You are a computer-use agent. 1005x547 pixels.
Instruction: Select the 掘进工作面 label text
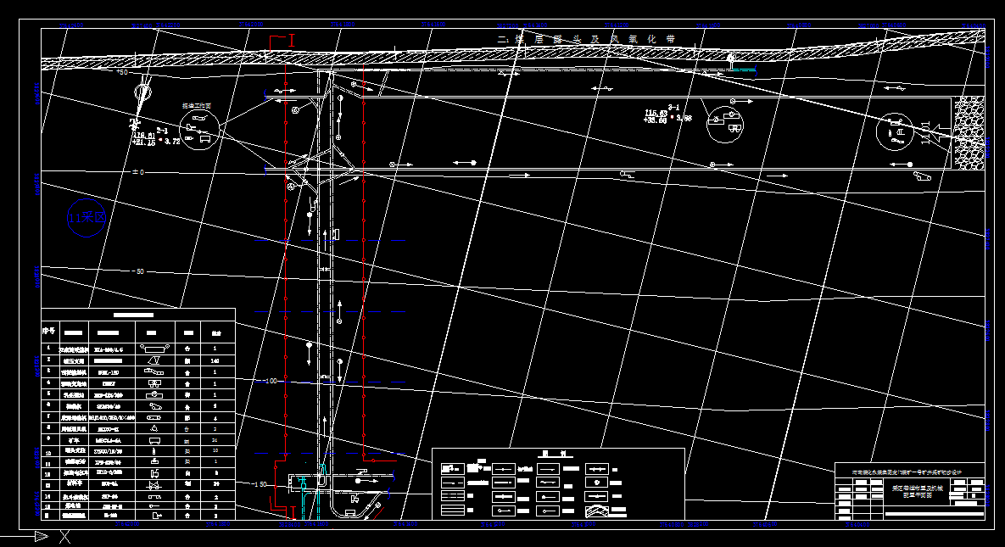tap(197, 106)
